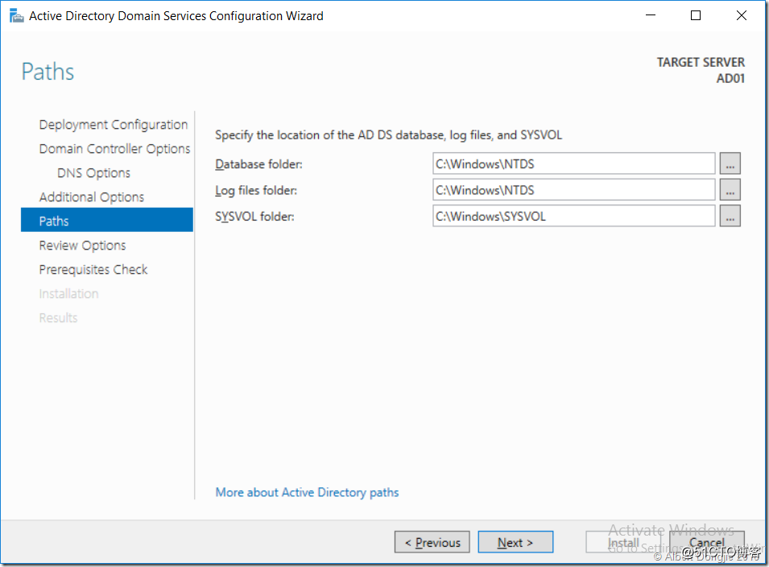Viewport: 769px width, 567px height.
Task: Click the 'AD01' server name
Action: [730, 78]
